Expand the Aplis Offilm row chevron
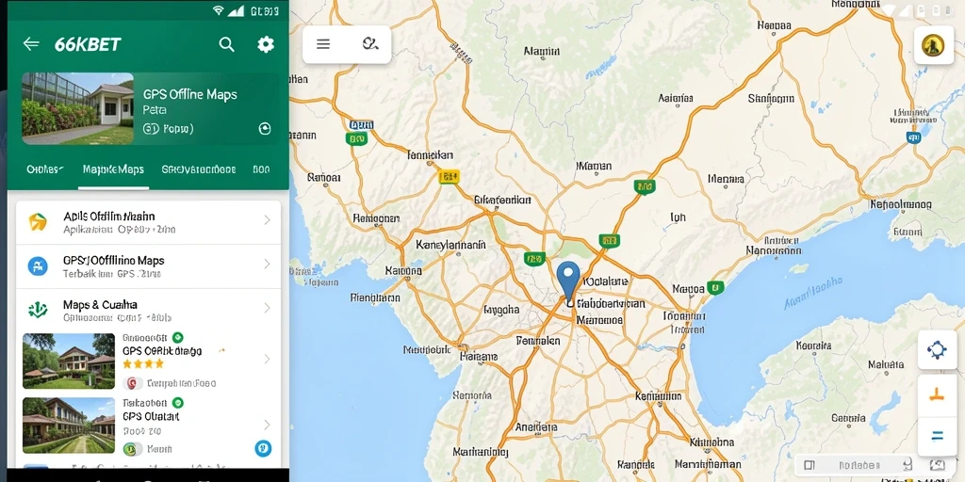Viewport: 965px width, 482px height. [267, 220]
